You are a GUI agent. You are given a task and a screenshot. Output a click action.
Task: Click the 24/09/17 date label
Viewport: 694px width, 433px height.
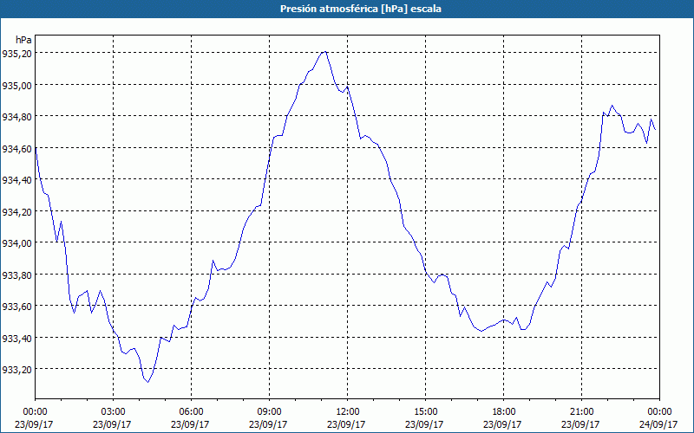coord(658,424)
